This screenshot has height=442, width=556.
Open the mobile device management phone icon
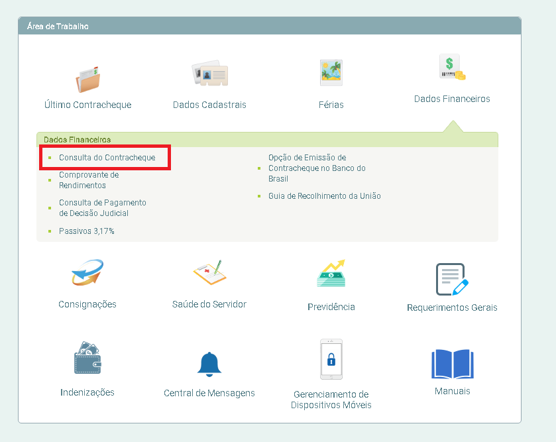[x=331, y=359]
